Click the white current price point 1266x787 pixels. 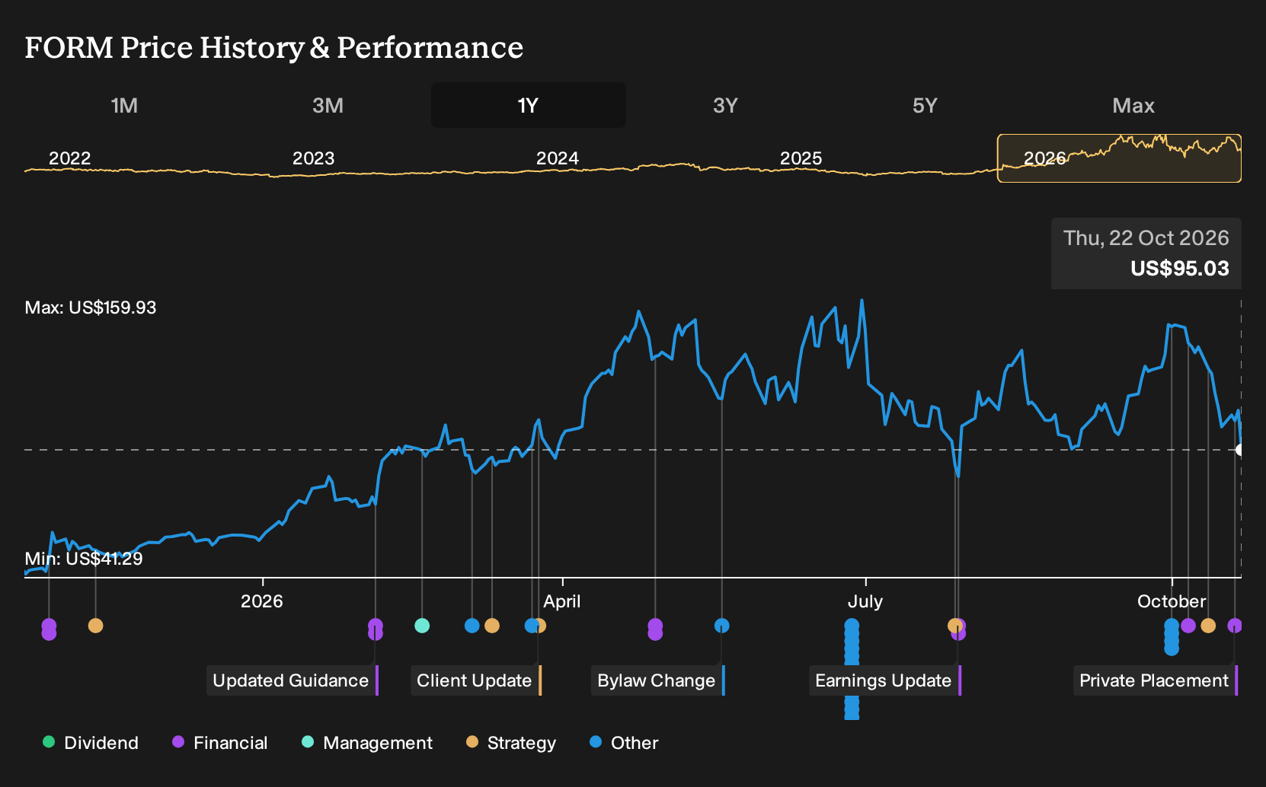pos(1240,450)
